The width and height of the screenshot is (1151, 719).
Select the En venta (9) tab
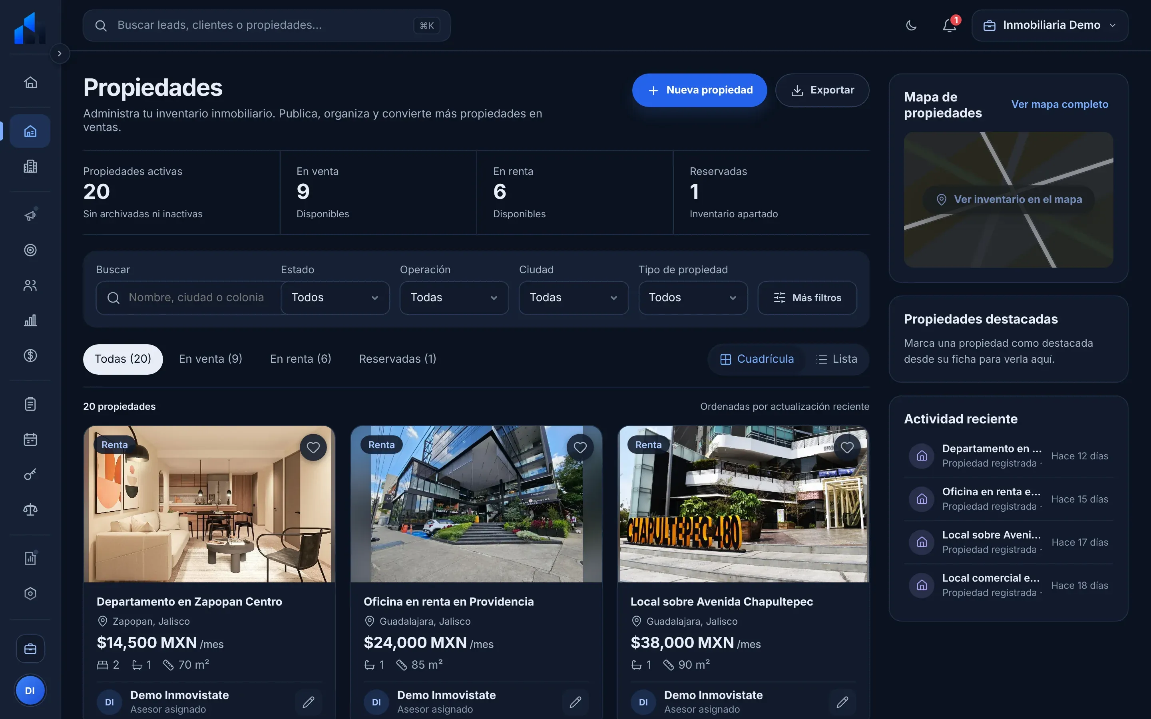tap(211, 359)
